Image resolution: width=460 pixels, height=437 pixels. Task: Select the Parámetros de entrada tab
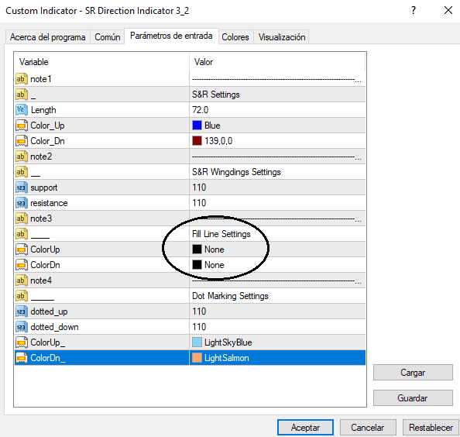(171, 36)
